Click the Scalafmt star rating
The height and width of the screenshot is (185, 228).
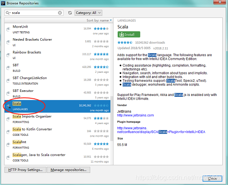pos(101,144)
